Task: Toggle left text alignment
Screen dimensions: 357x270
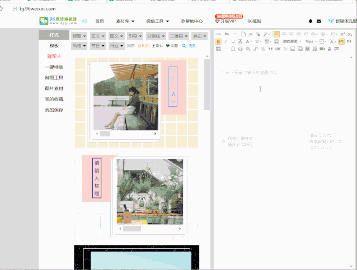Action: point(276,34)
